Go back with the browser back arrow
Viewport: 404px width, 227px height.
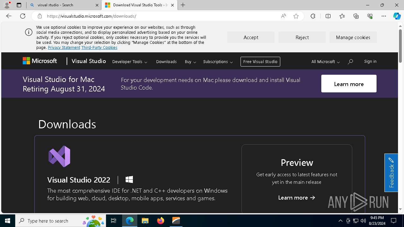click(9, 16)
